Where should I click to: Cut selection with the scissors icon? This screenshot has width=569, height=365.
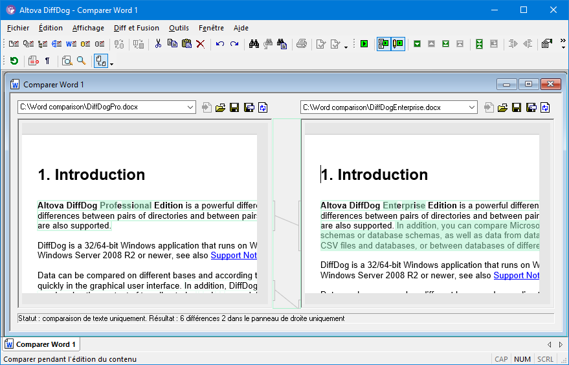158,44
